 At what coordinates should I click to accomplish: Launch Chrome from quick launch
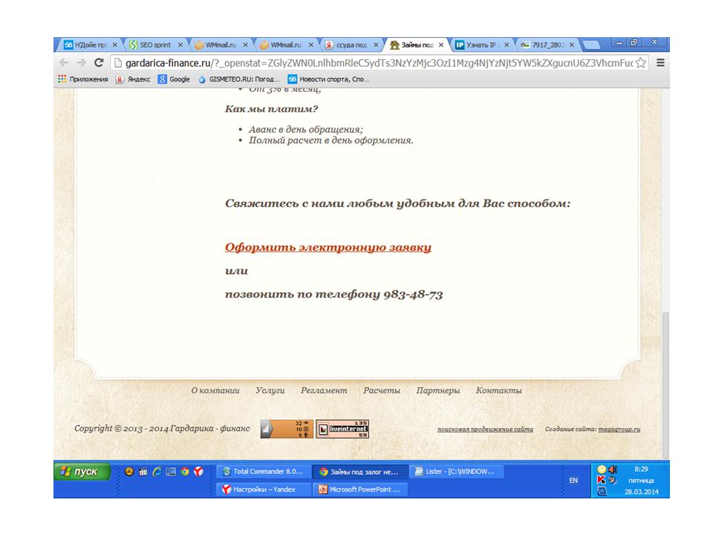[185, 472]
